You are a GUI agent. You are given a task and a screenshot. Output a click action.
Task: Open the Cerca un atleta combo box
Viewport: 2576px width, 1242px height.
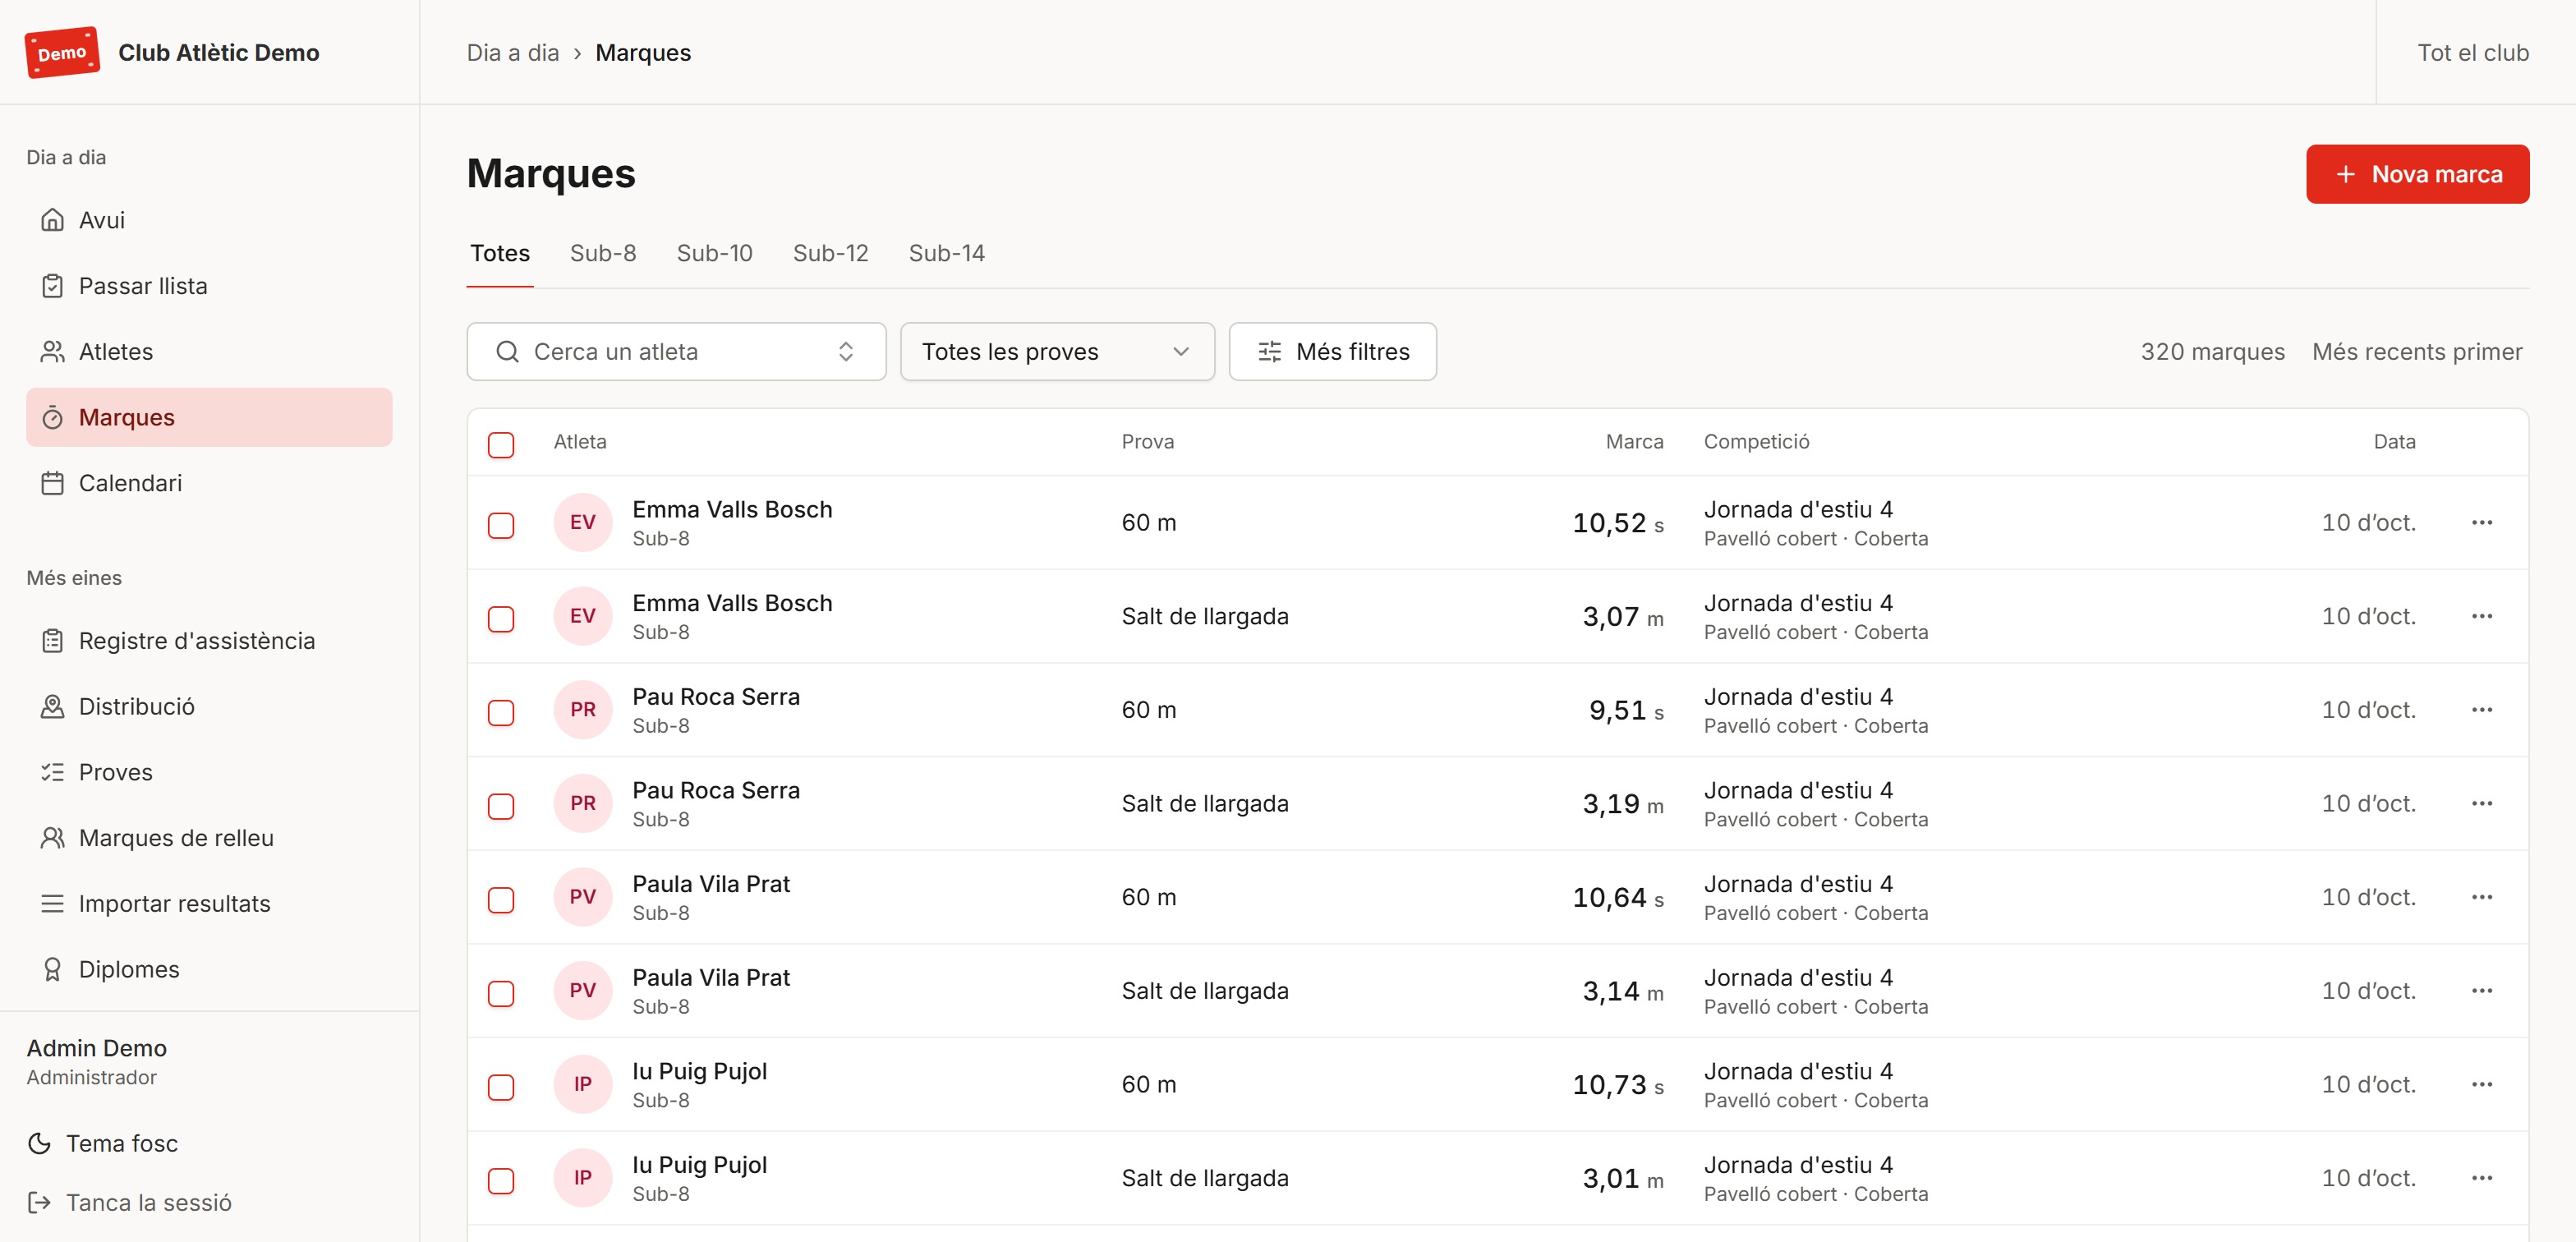(x=676, y=352)
